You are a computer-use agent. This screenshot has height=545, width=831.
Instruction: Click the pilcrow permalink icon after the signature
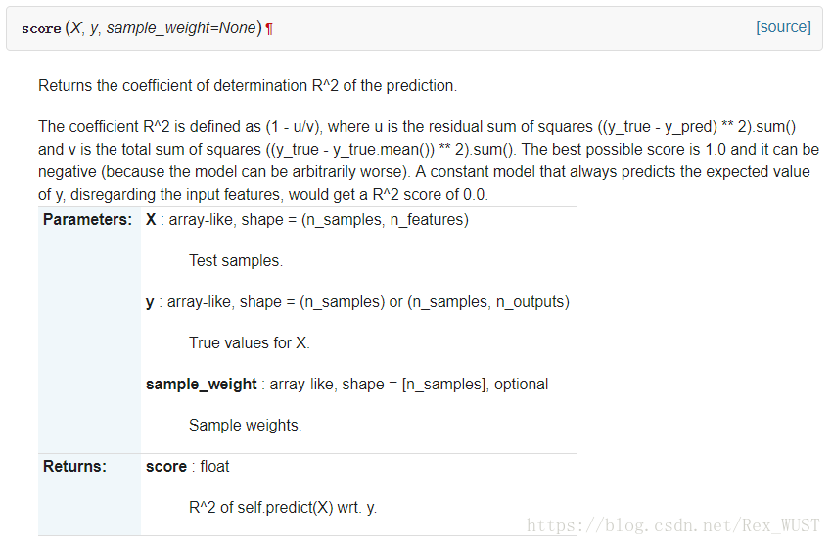pos(269,29)
